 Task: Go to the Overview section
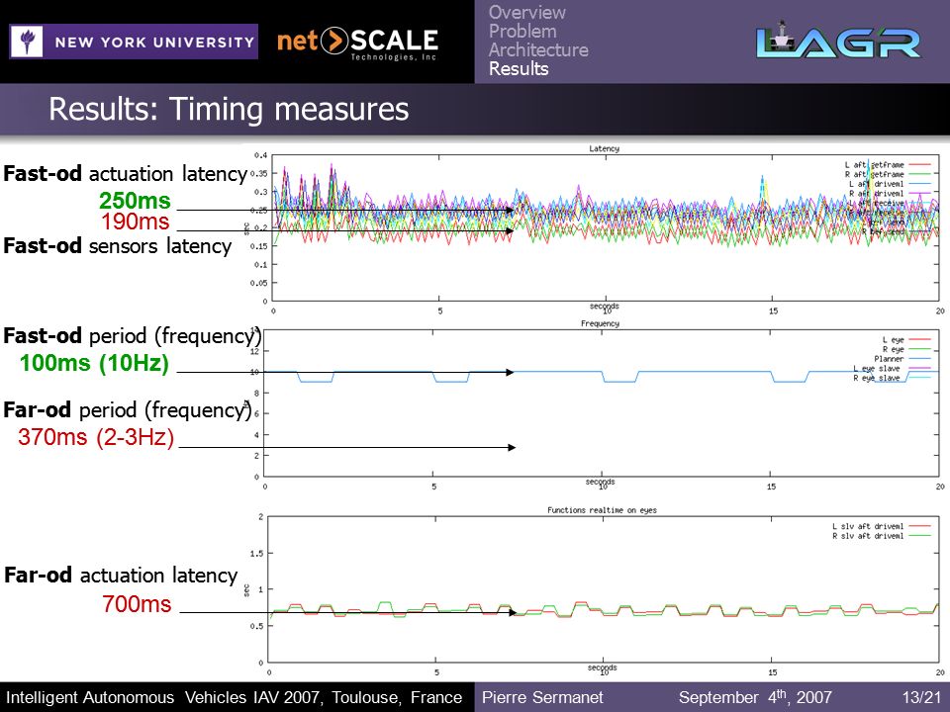527,12
